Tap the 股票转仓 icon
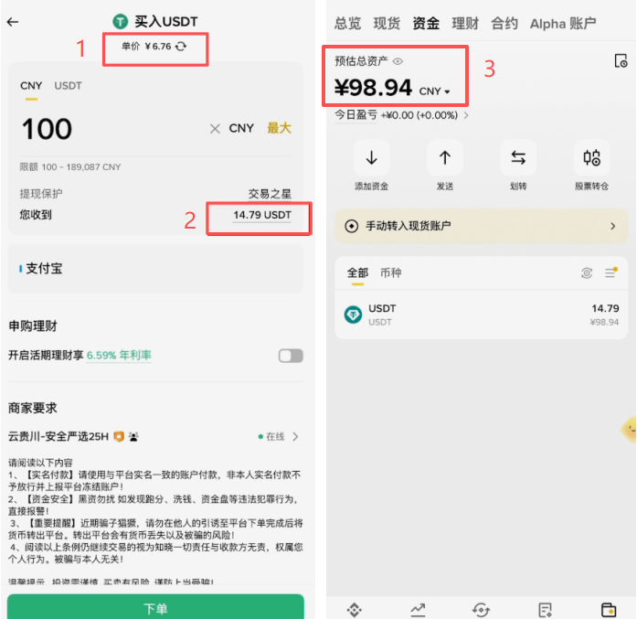The image size is (637, 619). [x=591, y=157]
